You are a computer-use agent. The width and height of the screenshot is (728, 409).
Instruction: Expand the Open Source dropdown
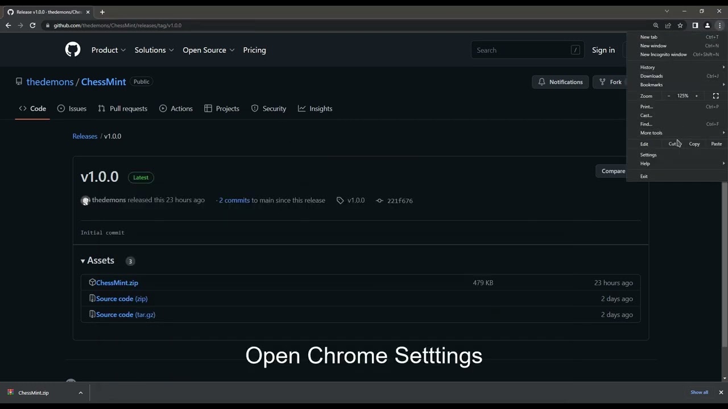209,50
